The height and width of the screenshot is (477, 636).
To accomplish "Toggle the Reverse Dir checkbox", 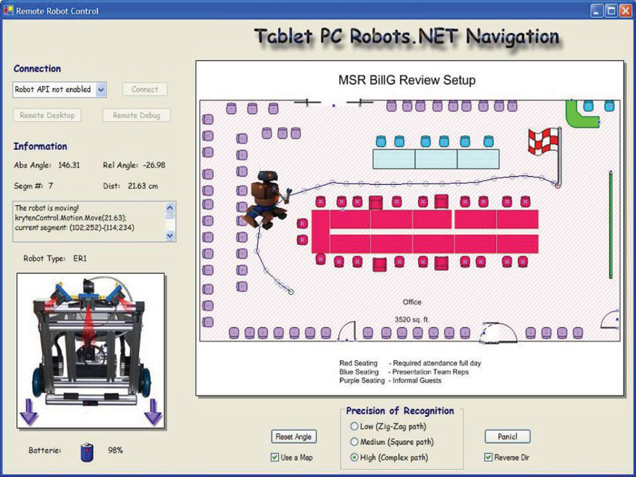I will (x=488, y=458).
